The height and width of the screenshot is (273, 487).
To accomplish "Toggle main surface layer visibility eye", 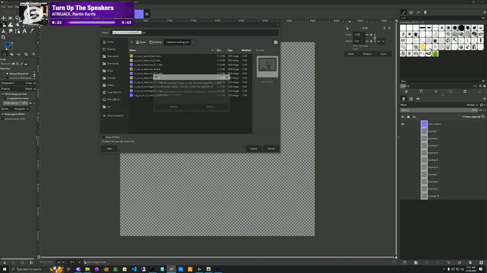I will point(403,124).
